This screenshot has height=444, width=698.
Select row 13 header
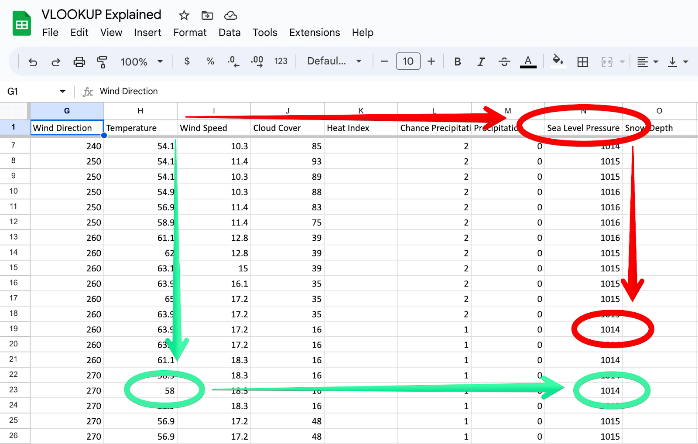click(x=14, y=237)
